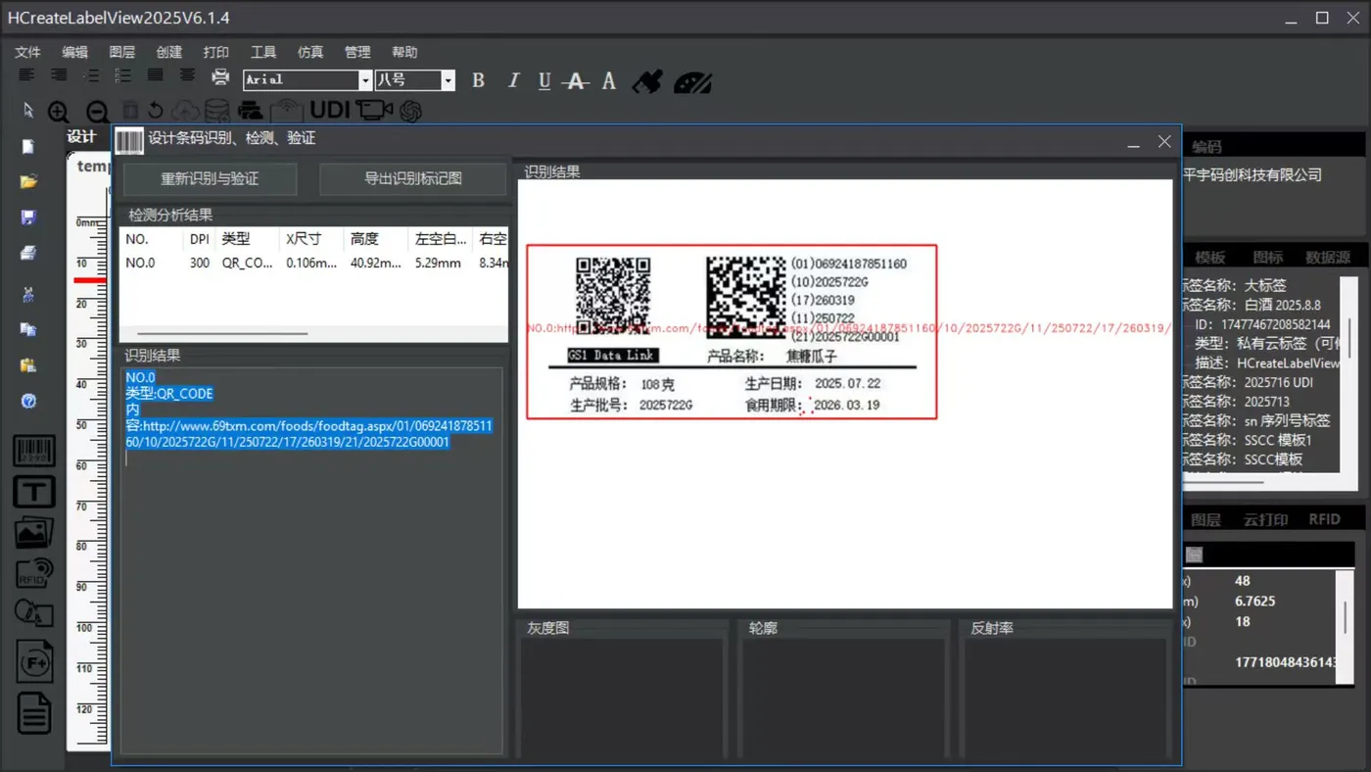Click the recognized label image preview
Viewport: 1371px width, 772px height.
pos(732,332)
